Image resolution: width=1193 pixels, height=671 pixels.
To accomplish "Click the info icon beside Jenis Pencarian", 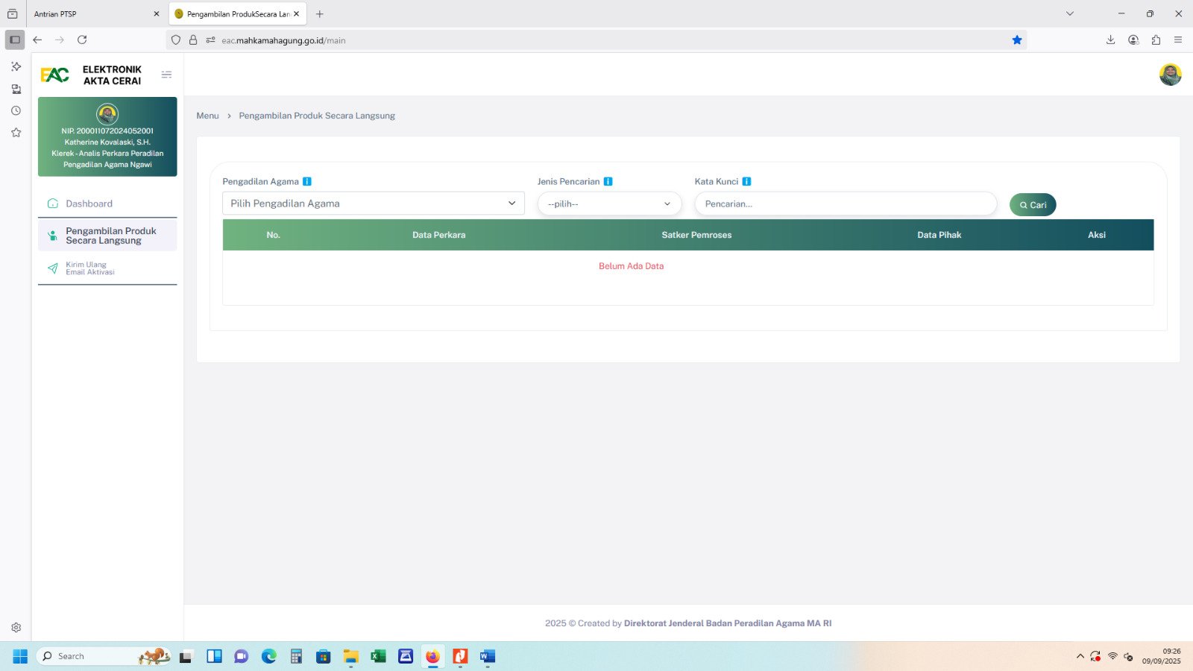I will click(x=608, y=181).
